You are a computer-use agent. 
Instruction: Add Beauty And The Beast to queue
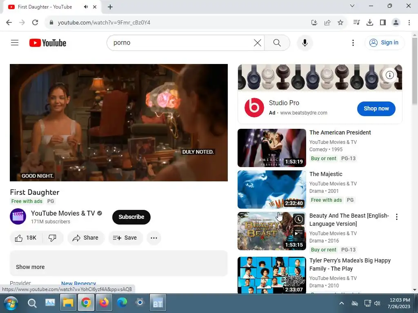298,233
